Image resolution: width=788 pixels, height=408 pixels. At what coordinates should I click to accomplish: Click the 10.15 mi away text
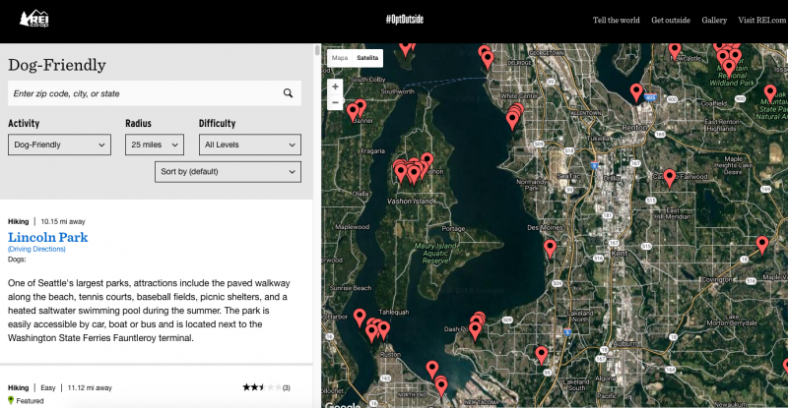[63, 221]
